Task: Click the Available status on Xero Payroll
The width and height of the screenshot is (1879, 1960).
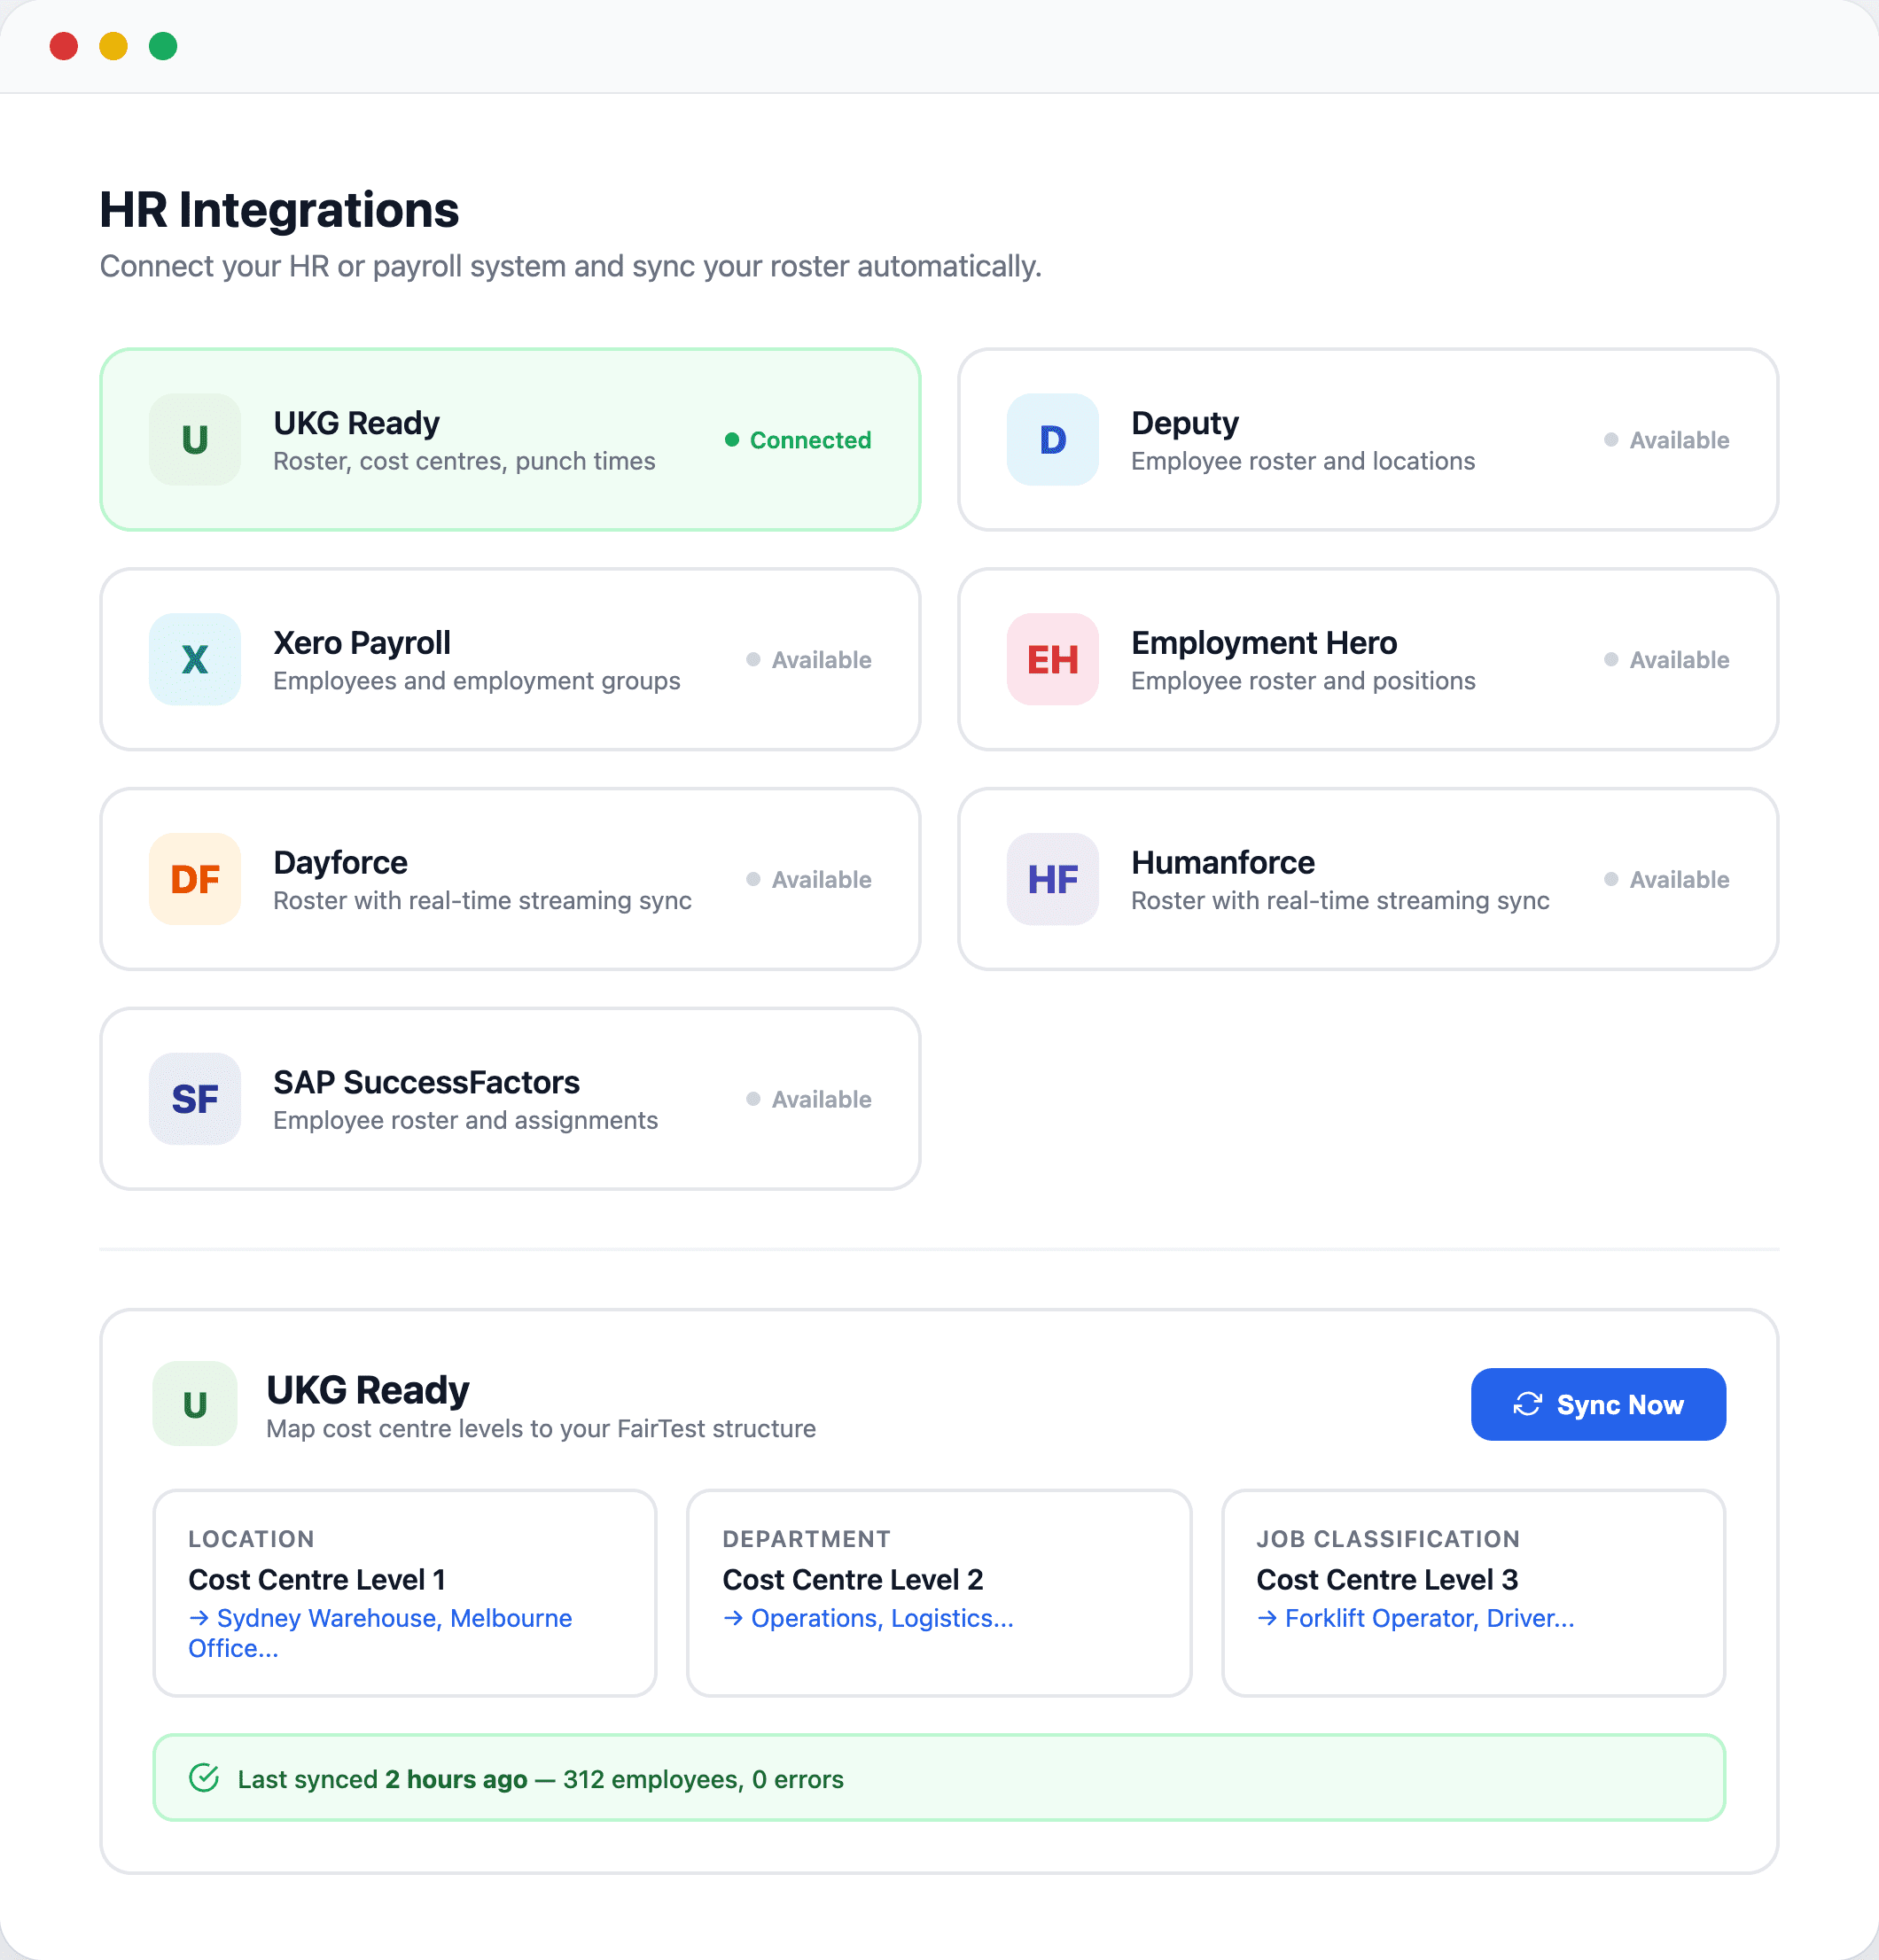Action: pos(808,660)
